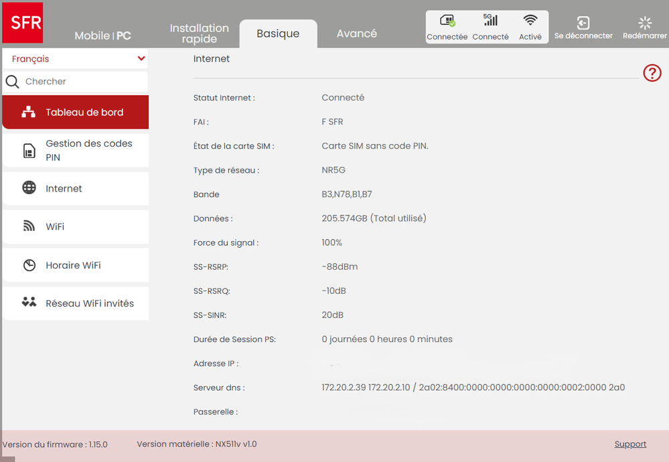The image size is (669, 462).
Task: Click the SIM card Connectée status icon
Action: [x=447, y=21]
